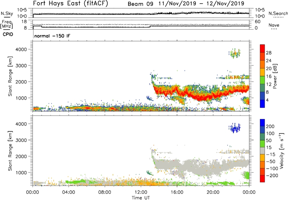Click the 'Power [dB]' colorbar title

(x=275, y=76)
